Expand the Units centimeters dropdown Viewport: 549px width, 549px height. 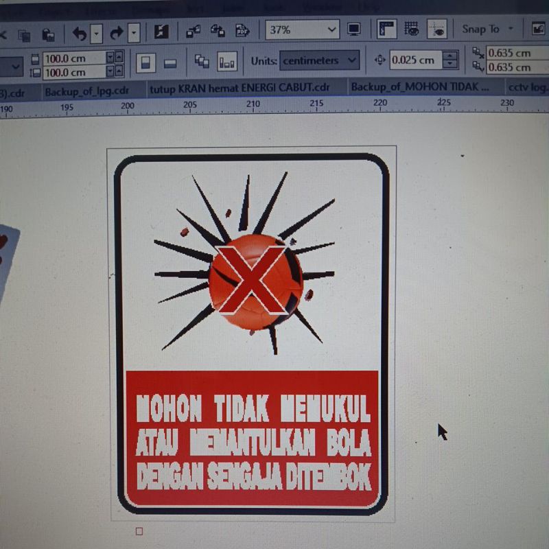[x=352, y=60]
